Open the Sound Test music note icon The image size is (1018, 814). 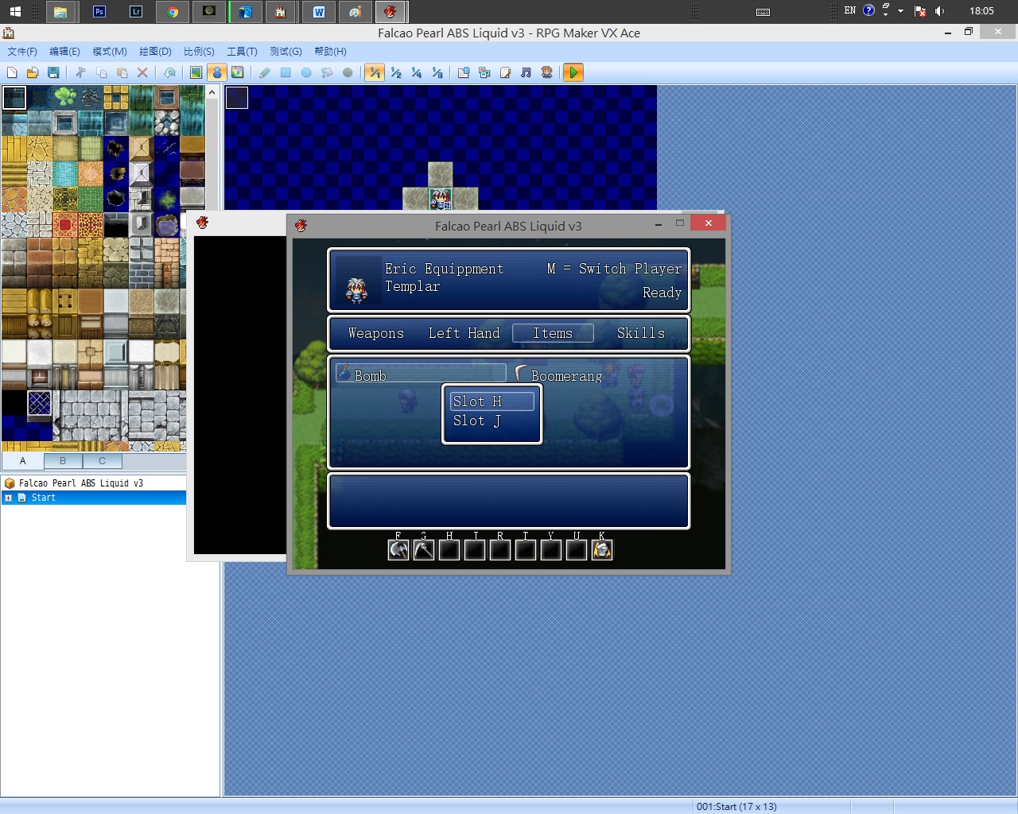[526, 72]
